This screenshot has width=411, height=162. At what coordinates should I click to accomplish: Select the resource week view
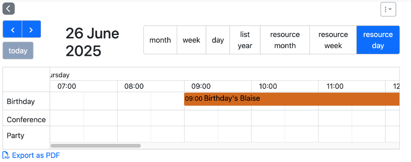click(x=333, y=40)
